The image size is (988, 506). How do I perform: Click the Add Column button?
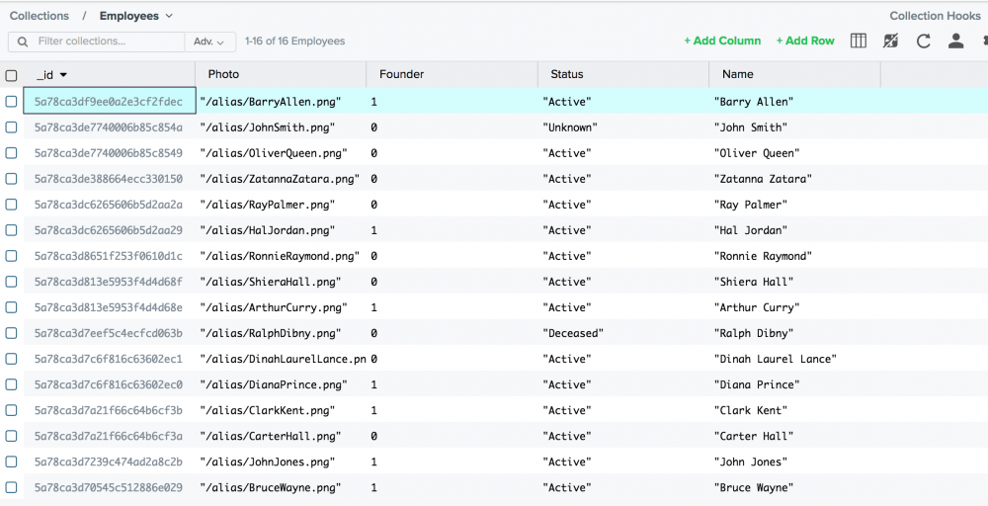point(722,41)
